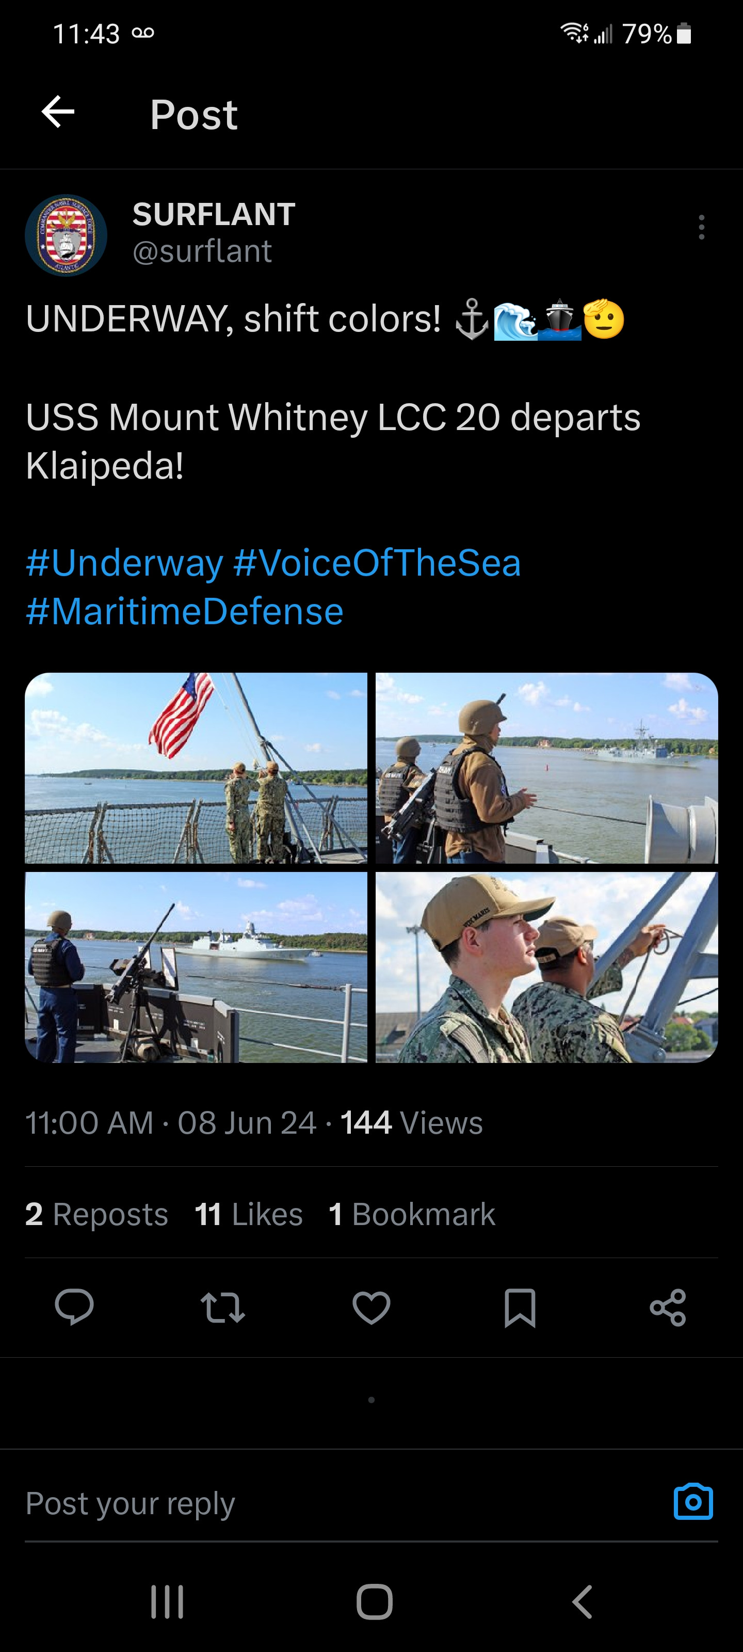The height and width of the screenshot is (1652, 743).
Task: Open photo of sailors in helmets watching ship
Action: click(546, 768)
